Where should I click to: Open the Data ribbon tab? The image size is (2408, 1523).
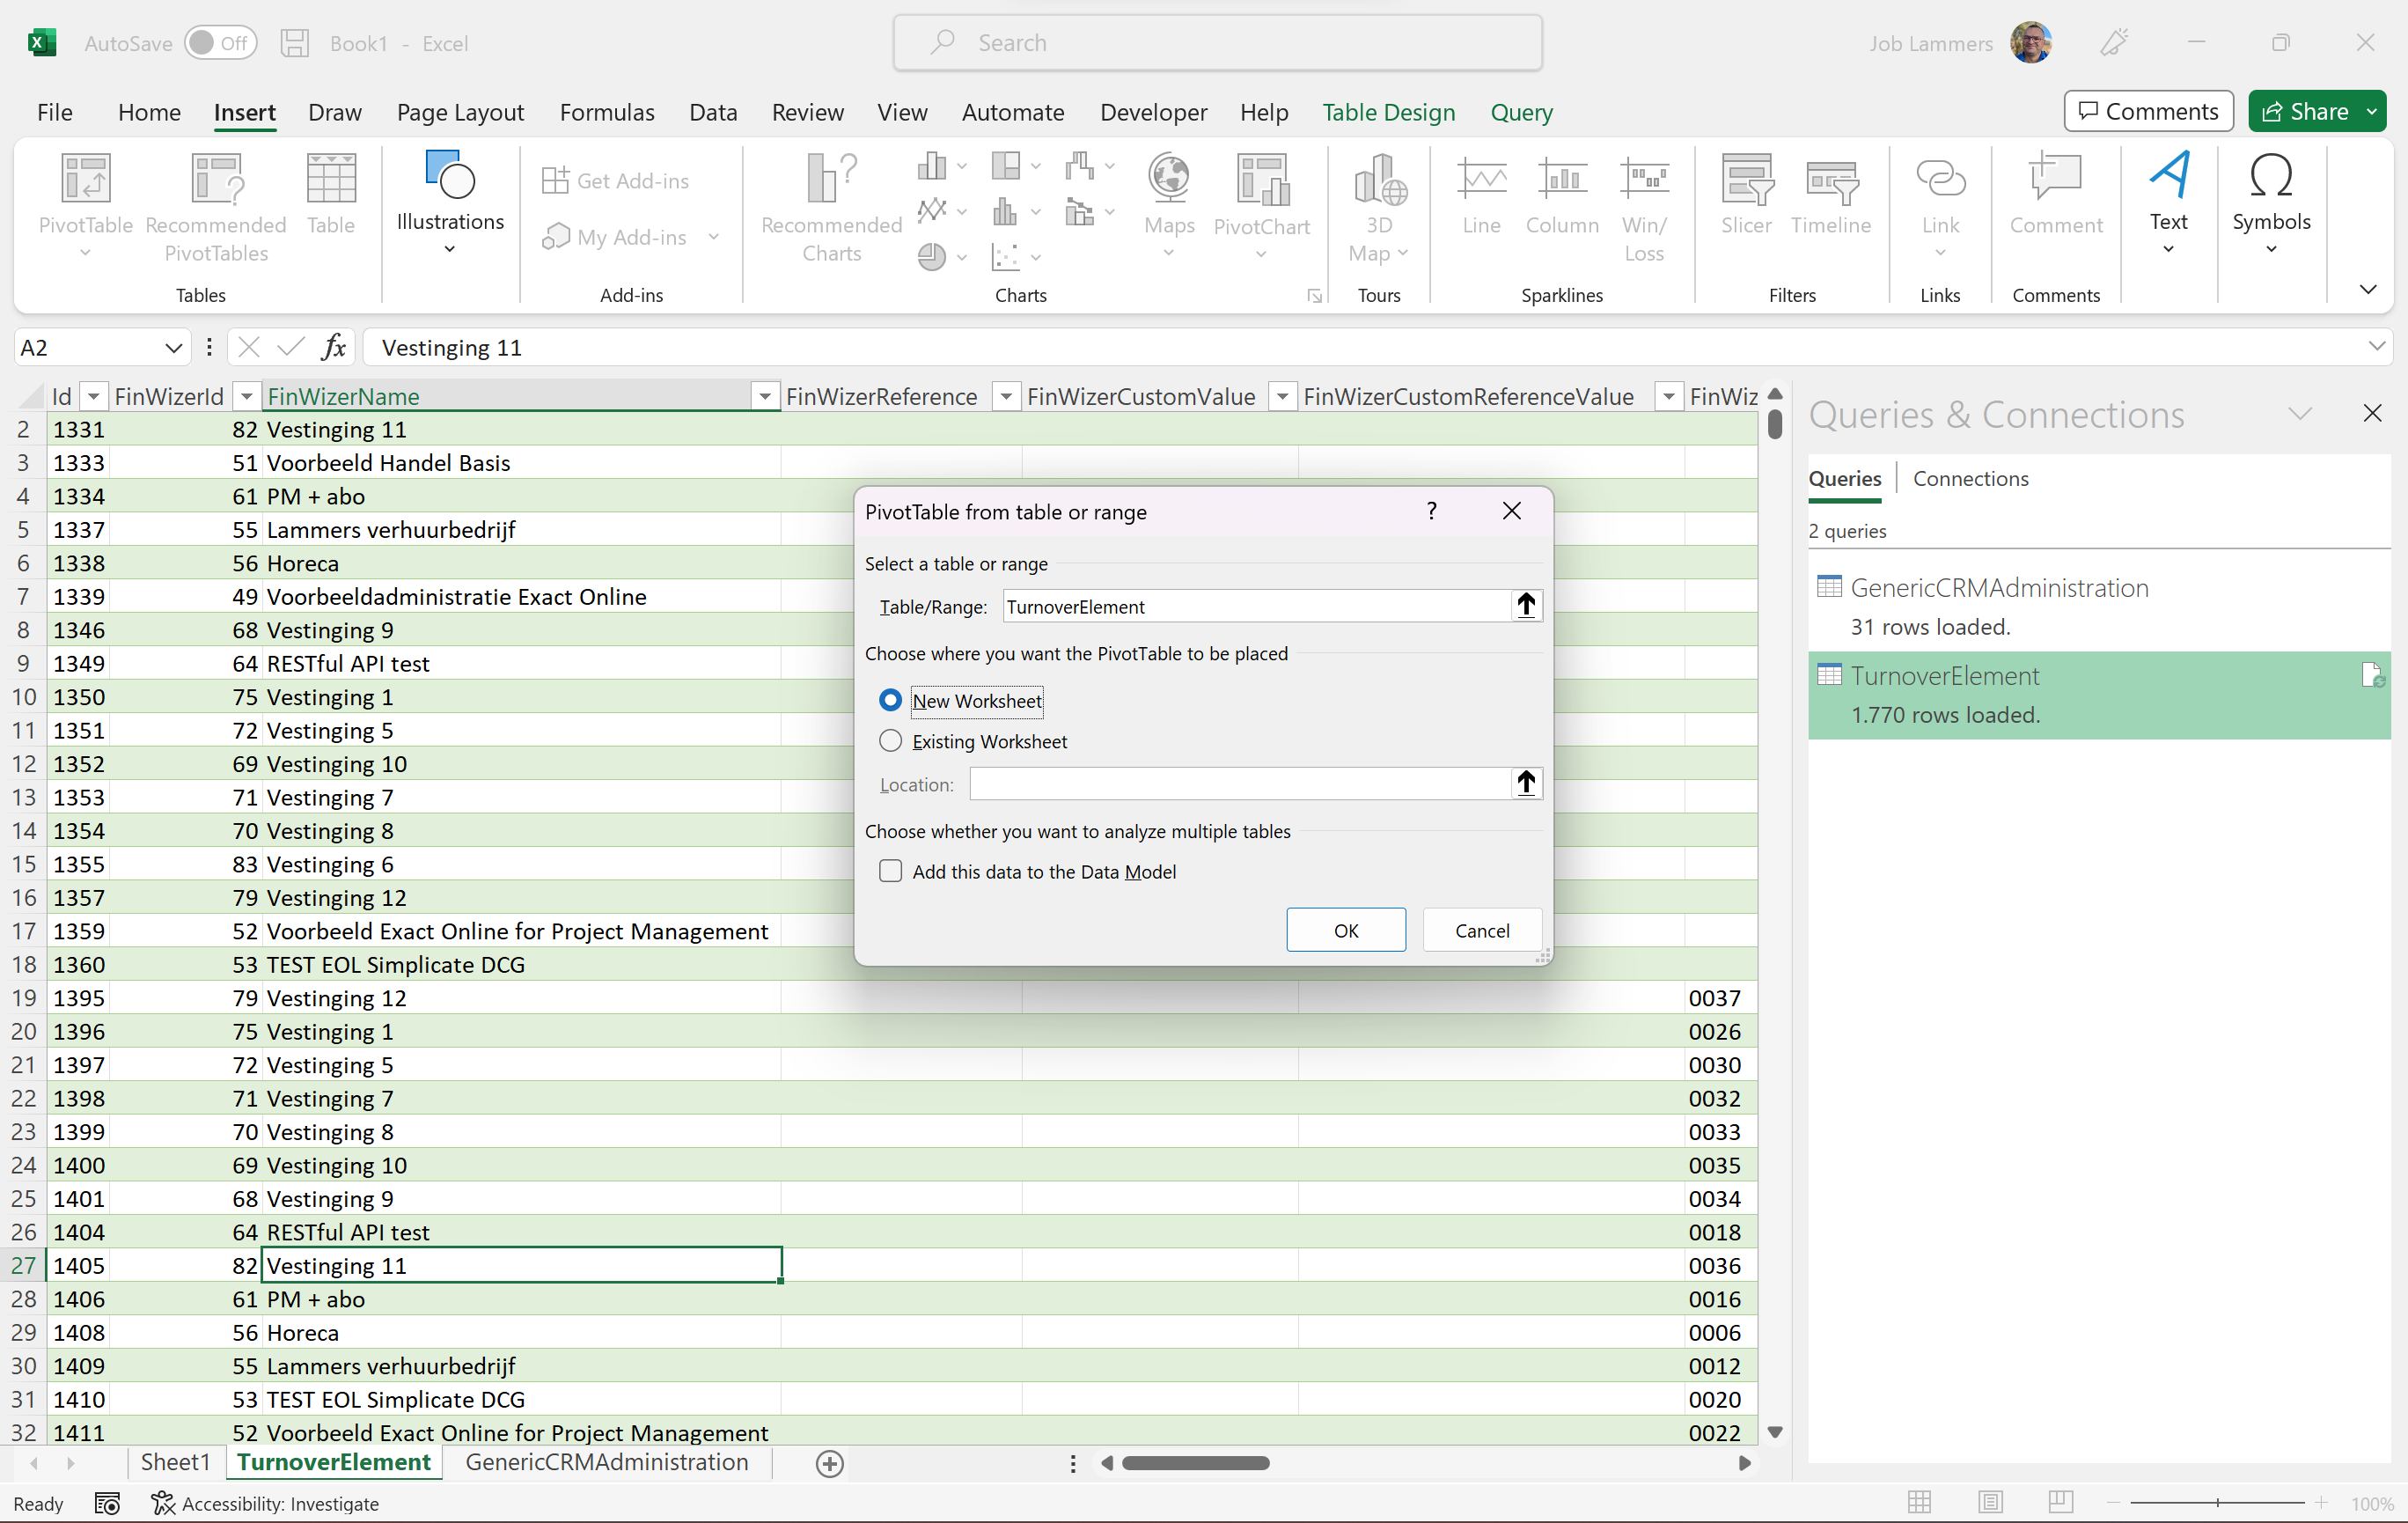712,112
